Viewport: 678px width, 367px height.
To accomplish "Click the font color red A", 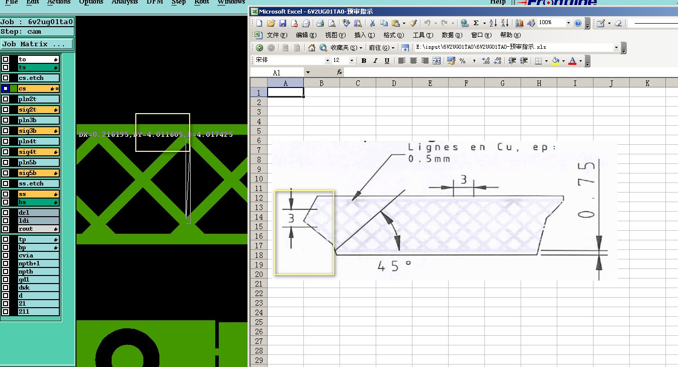I will 572,61.
